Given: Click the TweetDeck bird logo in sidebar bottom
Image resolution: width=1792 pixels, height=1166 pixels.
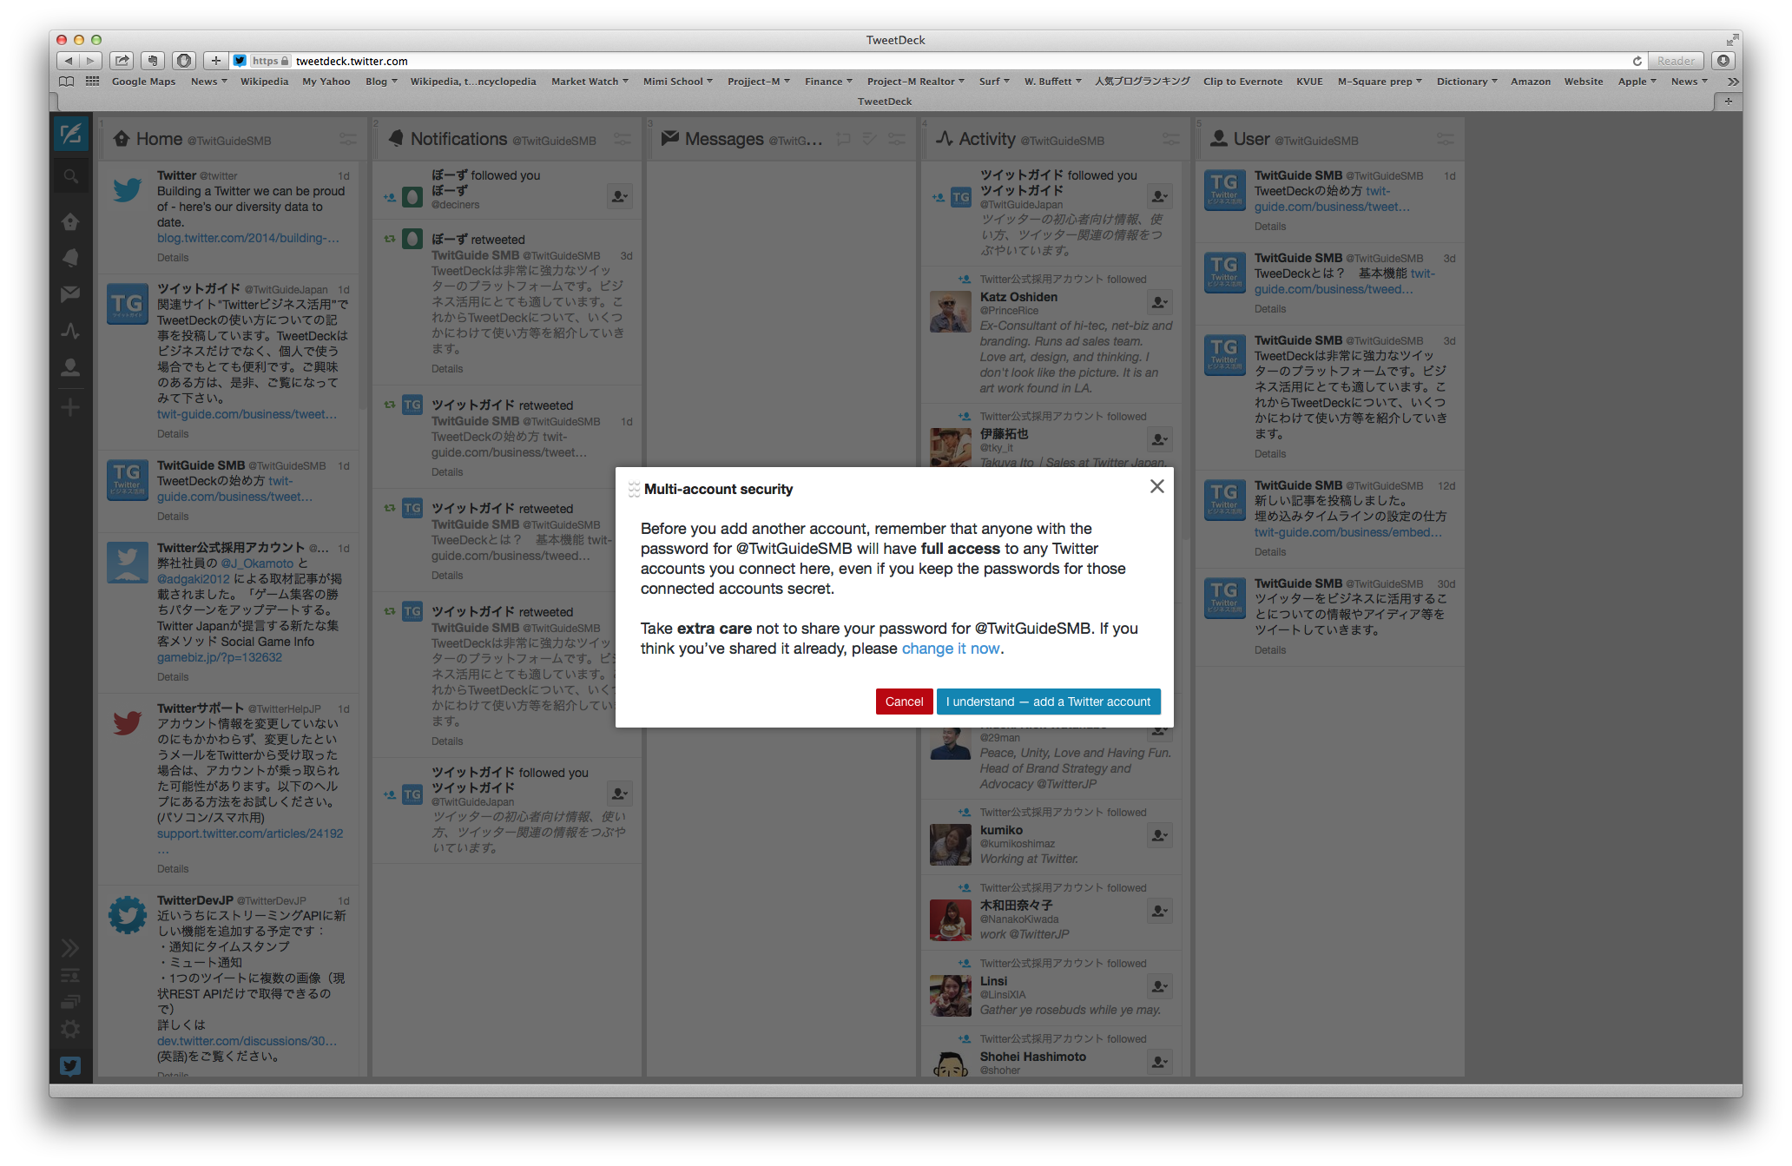Looking at the screenshot, I should click(x=70, y=1066).
